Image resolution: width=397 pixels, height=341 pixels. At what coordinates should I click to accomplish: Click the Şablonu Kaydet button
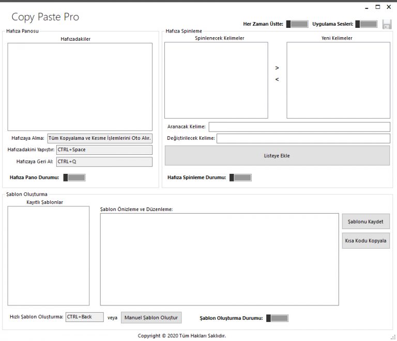pyautogui.click(x=365, y=221)
